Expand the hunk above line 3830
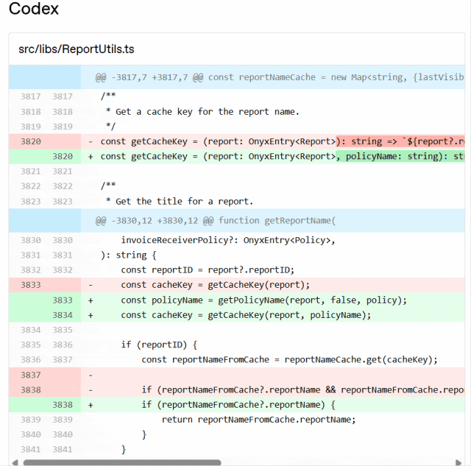This screenshot has width=471, height=466. [45, 220]
